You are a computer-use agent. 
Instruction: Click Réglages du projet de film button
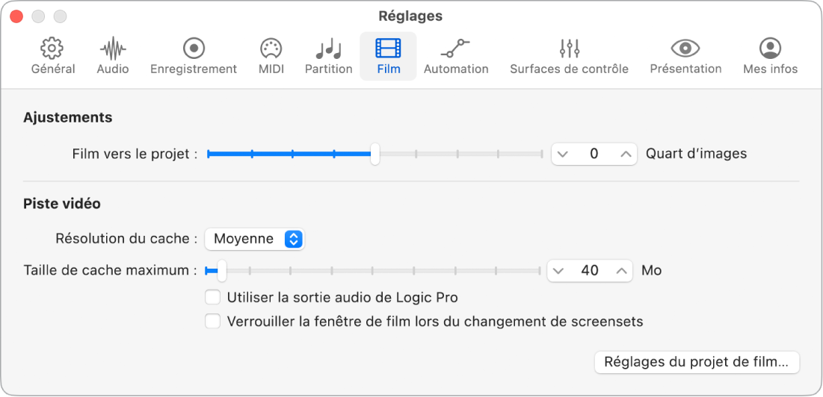point(697,363)
